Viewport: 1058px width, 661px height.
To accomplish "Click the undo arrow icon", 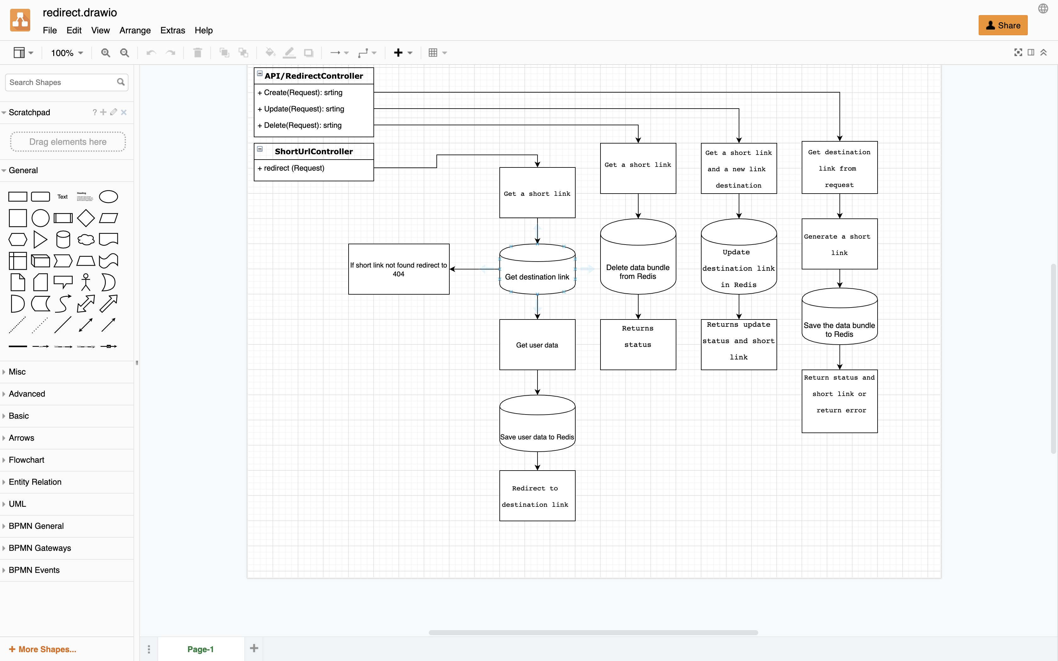I will point(151,53).
